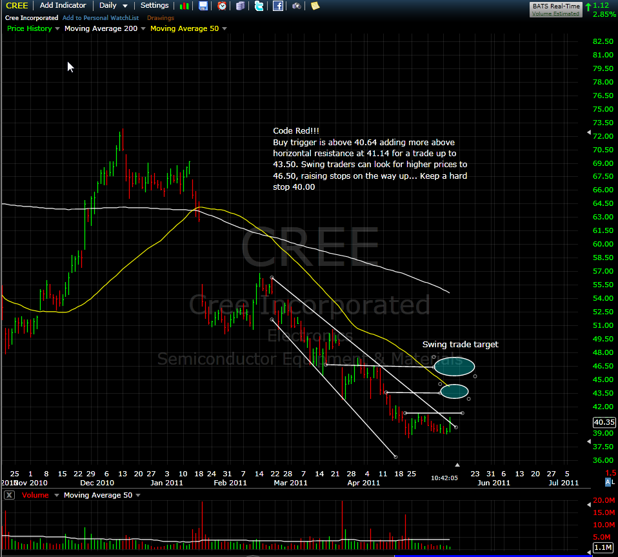Click the Price History label
Viewport: 618px width, 557px height.
pyautogui.click(x=30, y=28)
